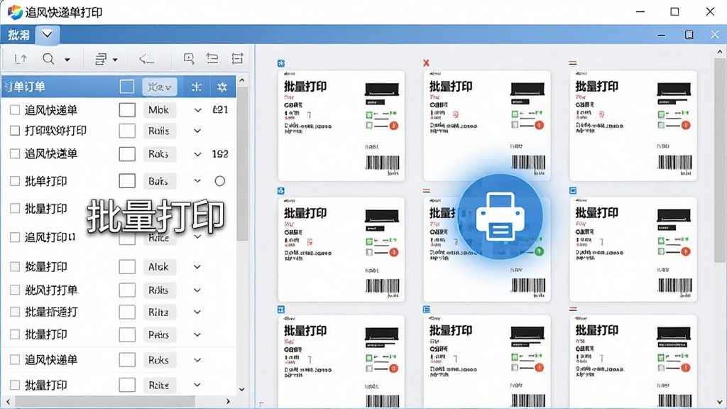Select the radio circle in the 批单打印 row
Image resolution: width=727 pixels, height=409 pixels.
coord(220,181)
